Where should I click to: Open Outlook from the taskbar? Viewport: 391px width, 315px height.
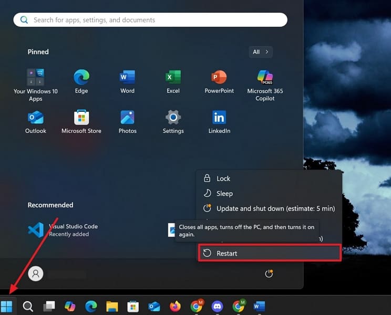pyautogui.click(x=154, y=306)
